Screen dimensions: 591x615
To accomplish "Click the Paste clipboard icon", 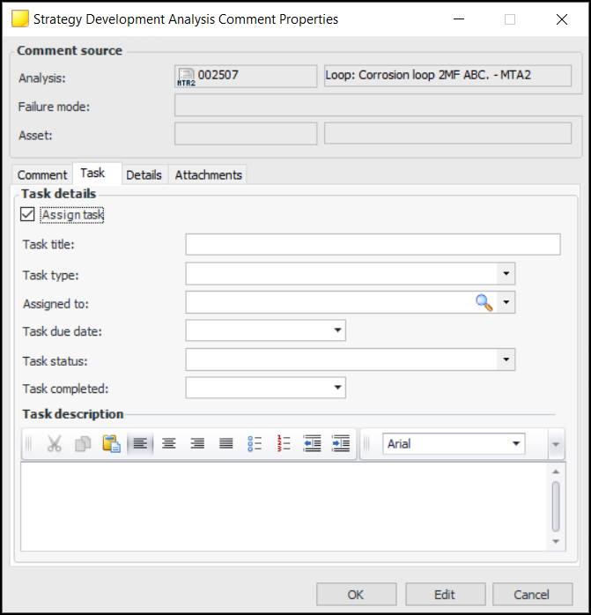I will coord(111,444).
